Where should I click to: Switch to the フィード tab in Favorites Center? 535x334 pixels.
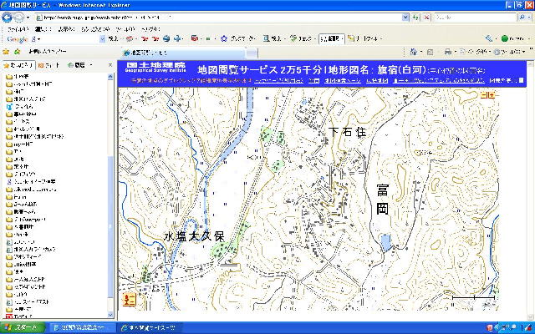pos(49,65)
